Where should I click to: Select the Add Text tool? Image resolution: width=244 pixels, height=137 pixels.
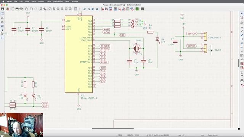point(242,77)
